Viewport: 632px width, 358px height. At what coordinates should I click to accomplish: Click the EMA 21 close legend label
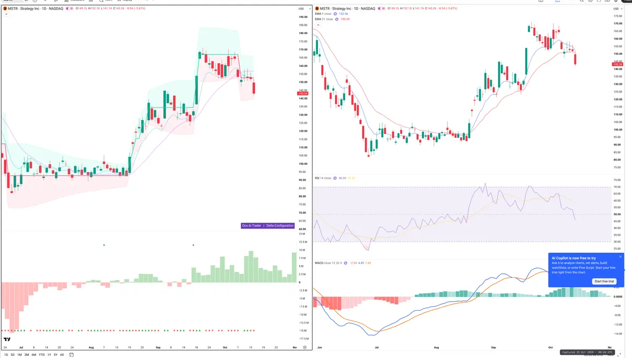pos(324,19)
